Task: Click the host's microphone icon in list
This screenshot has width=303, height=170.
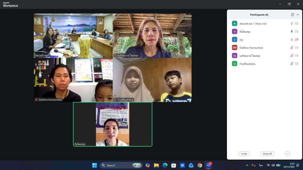Action: 291,23
